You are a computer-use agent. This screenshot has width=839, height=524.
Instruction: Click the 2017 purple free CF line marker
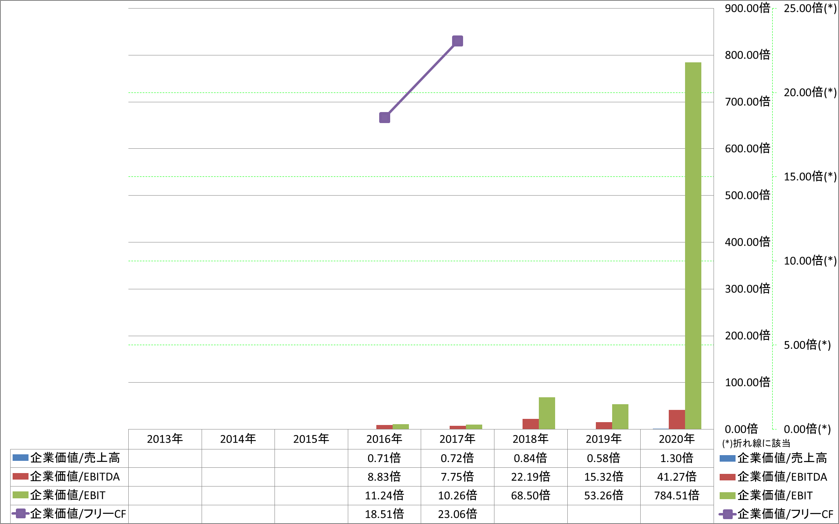(457, 41)
